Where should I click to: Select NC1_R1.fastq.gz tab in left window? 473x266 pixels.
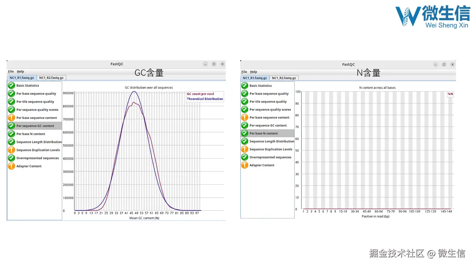tap(22, 78)
